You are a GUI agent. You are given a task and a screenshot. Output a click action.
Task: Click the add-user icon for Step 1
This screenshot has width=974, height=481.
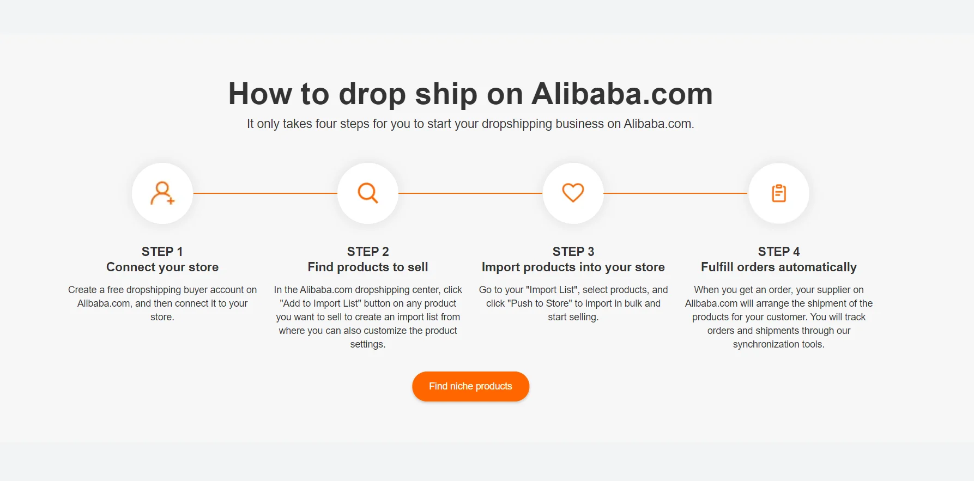click(162, 193)
